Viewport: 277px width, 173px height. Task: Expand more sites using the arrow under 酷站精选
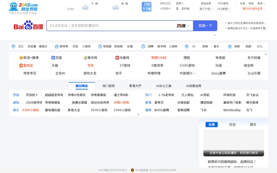(x=138, y=115)
